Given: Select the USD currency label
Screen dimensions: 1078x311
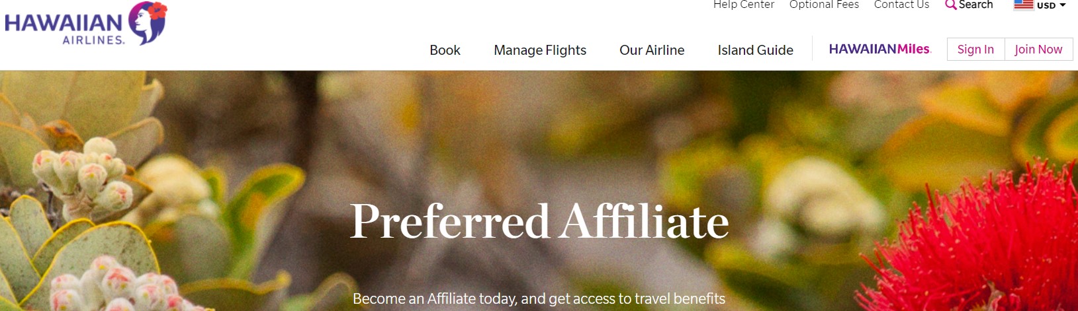Looking at the screenshot, I should (1046, 5).
